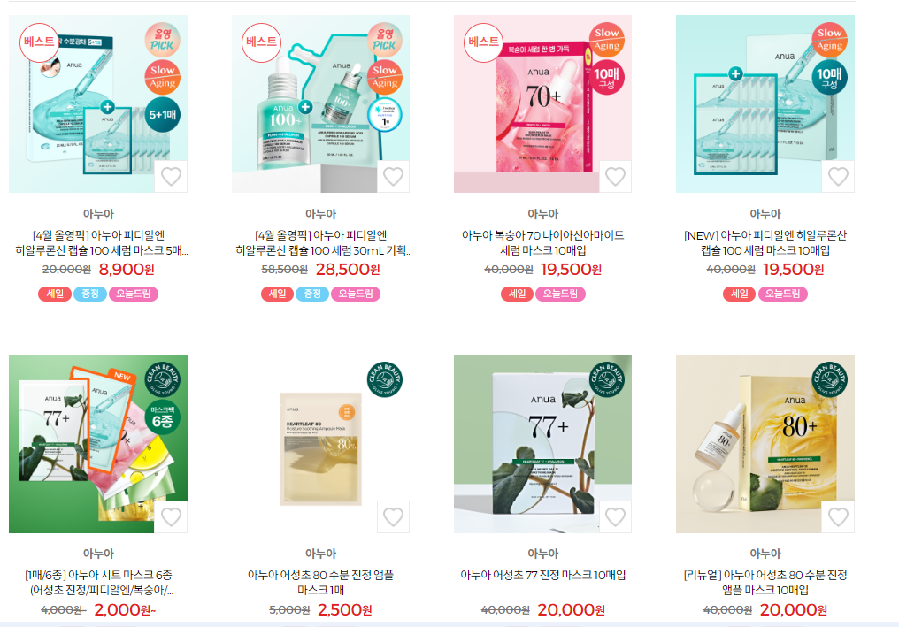Viewport: 899px width, 627px height.
Task: Open 아누아 brand name above 시트 마스크 6종
Action: click(98, 554)
